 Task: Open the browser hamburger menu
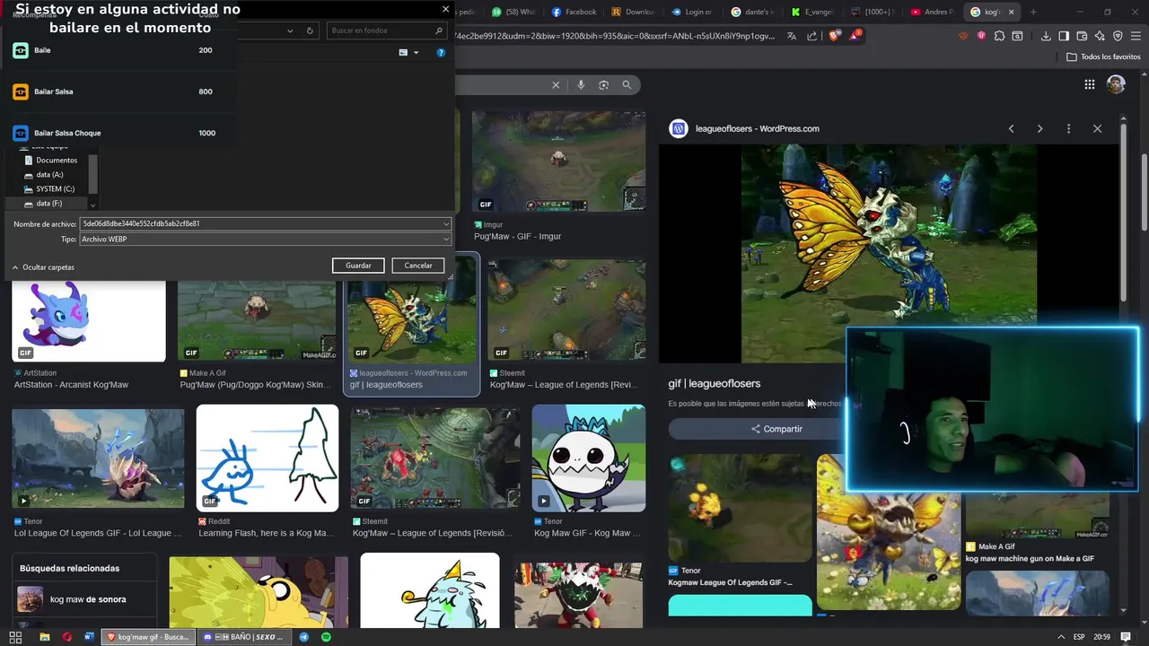[x=1136, y=36]
